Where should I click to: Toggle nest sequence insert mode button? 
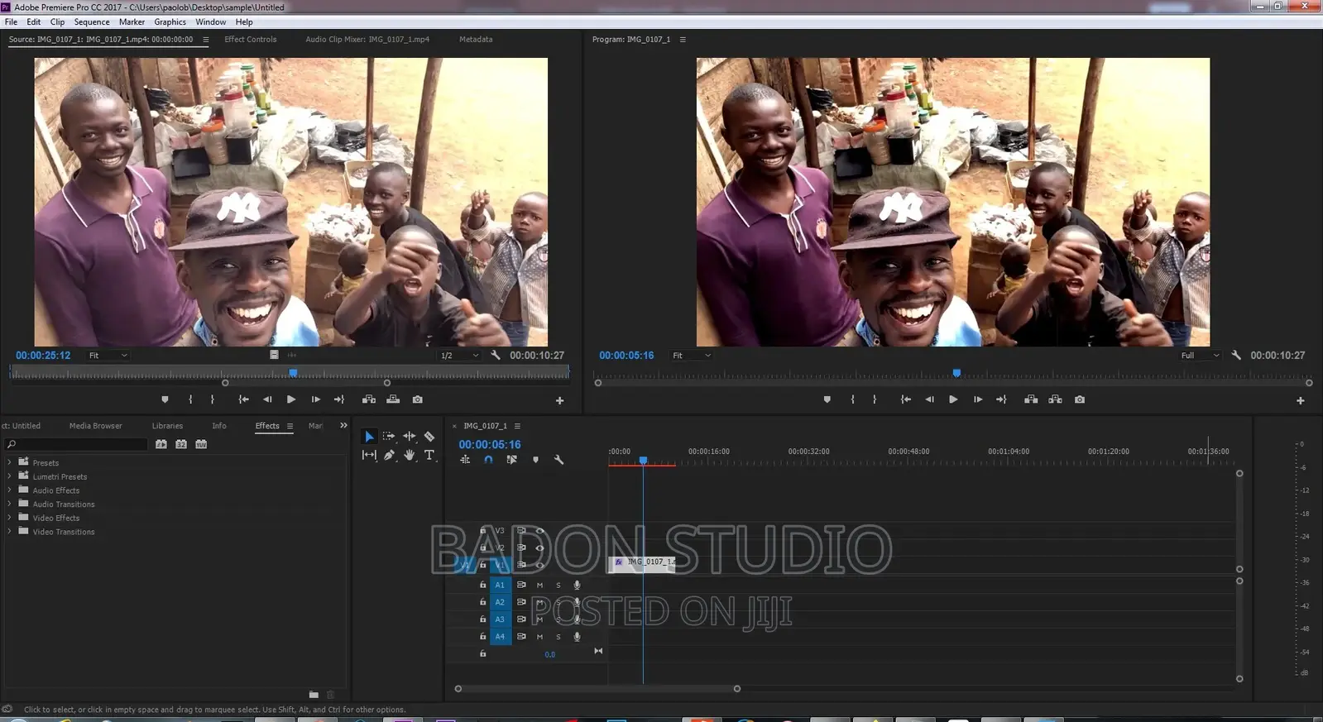[465, 460]
